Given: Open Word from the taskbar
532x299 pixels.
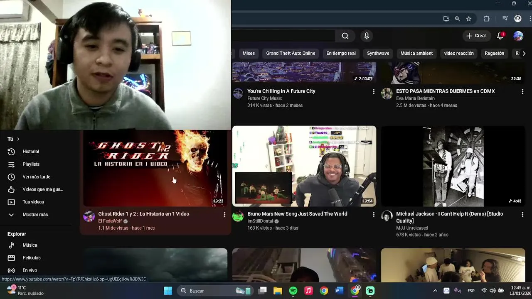Looking at the screenshot, I should pos(339,291).
